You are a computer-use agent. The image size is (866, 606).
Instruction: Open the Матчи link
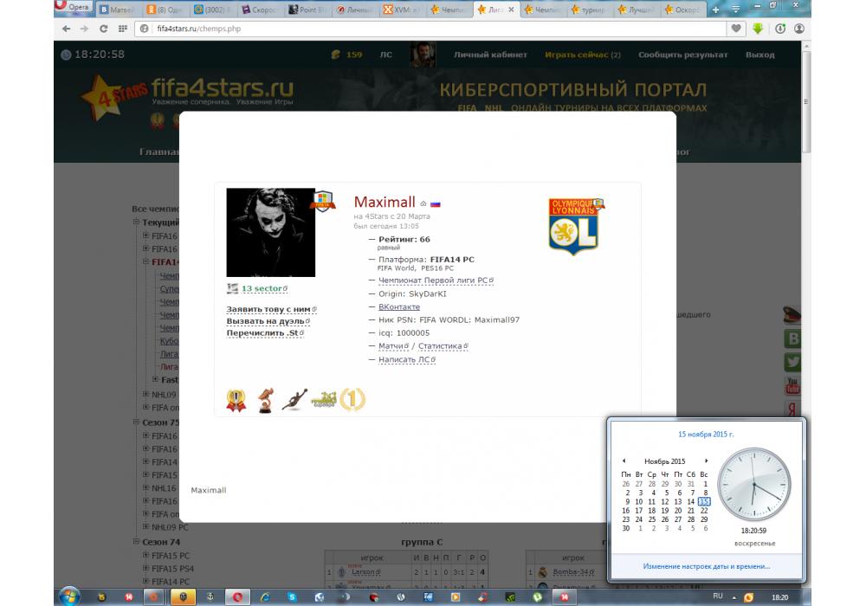(391, 346)
